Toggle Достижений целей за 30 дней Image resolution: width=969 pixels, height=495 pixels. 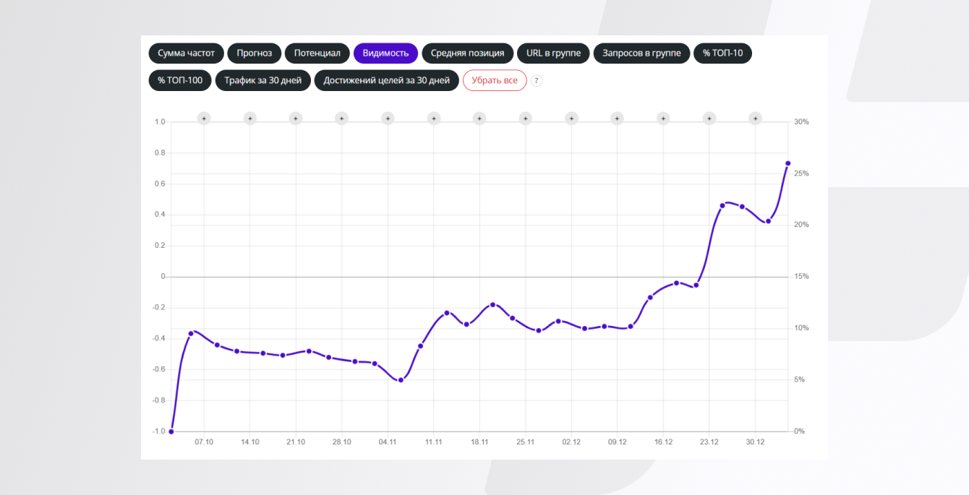click(x=386, y=80)
